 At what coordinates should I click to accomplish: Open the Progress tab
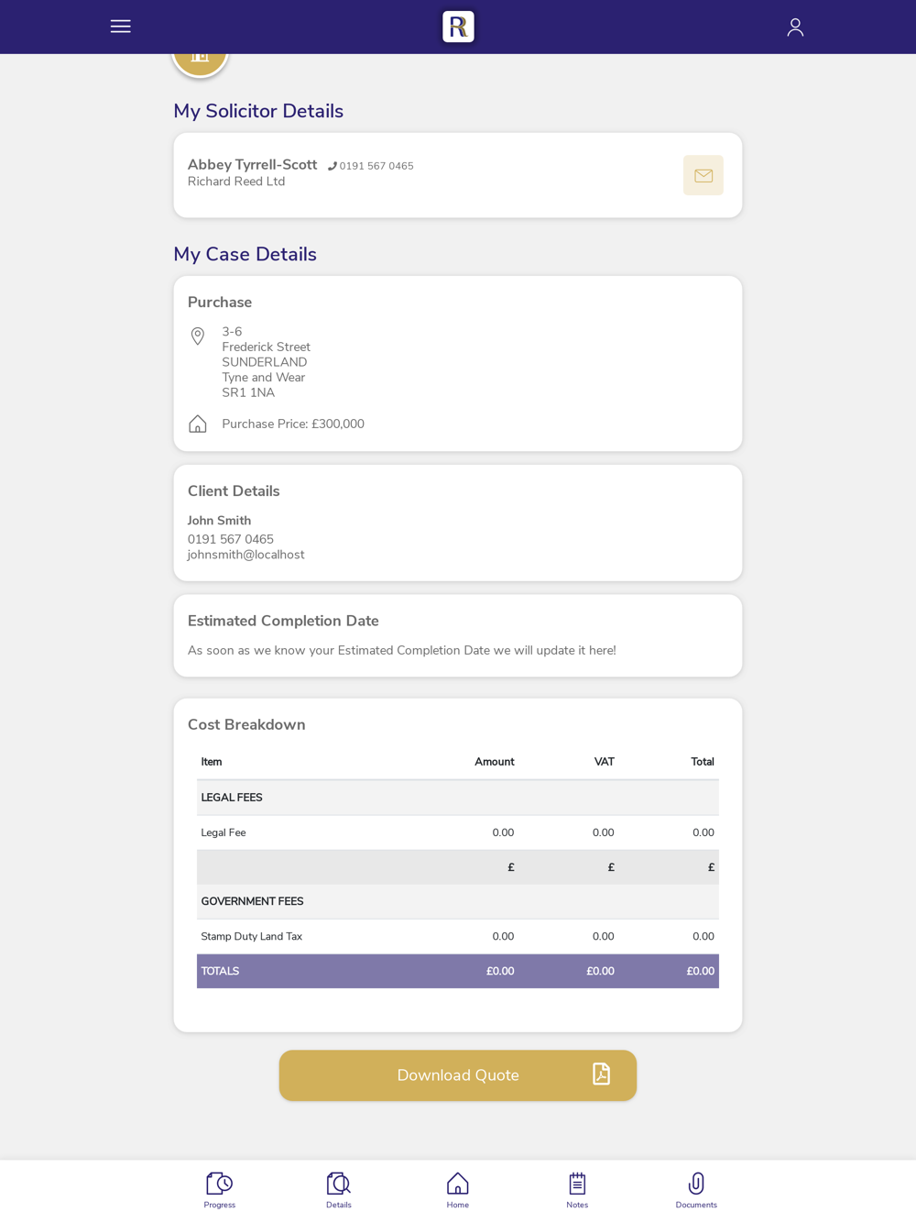pyautogui.click(x=220, y=1191)
